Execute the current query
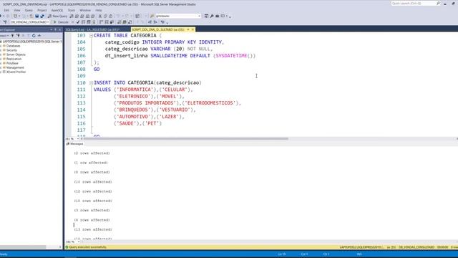The width and height of the screenshot is (458, 258). coord(61,22)
